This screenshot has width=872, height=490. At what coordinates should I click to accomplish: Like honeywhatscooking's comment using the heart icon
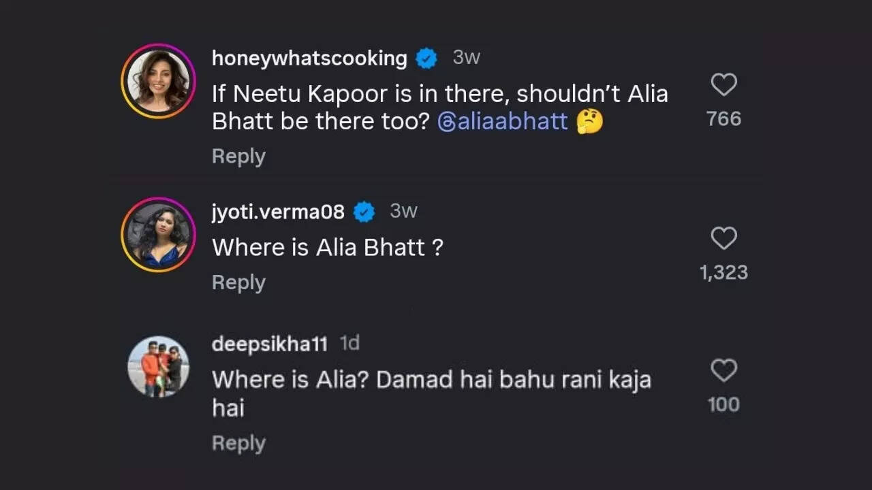click(x=723, y=84)
